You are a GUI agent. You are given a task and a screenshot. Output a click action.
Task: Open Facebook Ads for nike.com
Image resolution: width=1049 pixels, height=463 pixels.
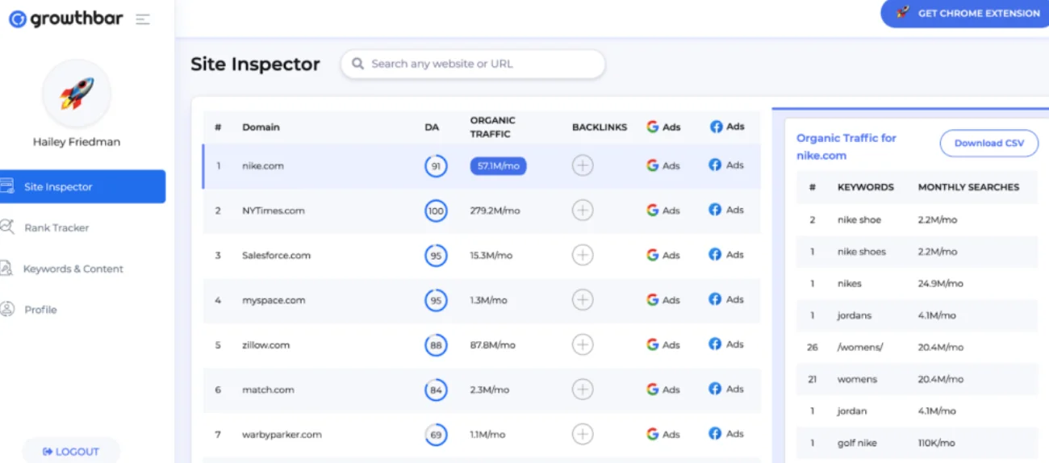[x=726, y=165]
